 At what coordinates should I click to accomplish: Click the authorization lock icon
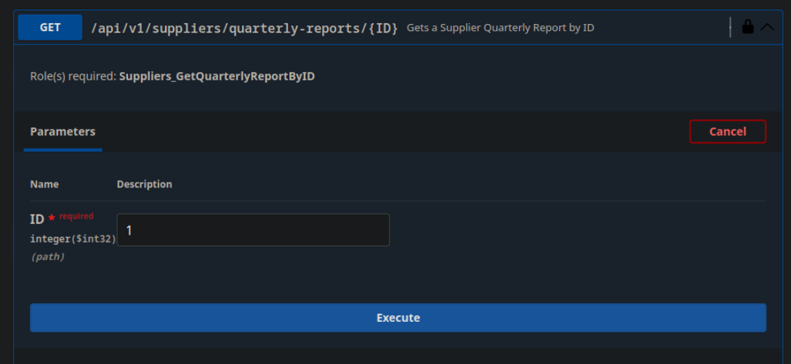click(747, 28)
